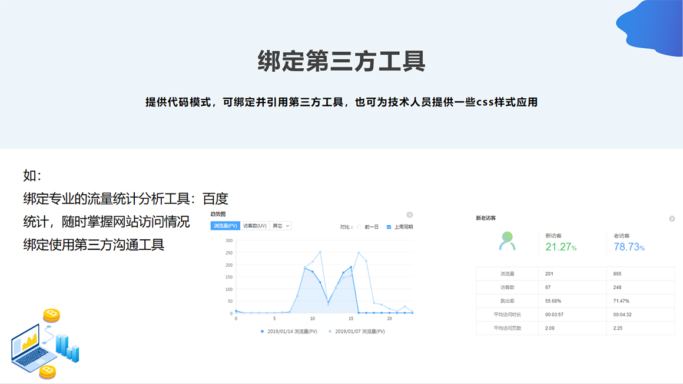Click the 平均访问页数 row label
The height and width of the screenshot is (384, 683).
coord(507,328)
